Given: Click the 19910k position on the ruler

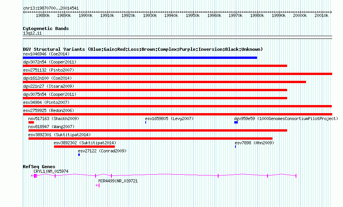Looking at the screenshot, I should tap(107, 15).
